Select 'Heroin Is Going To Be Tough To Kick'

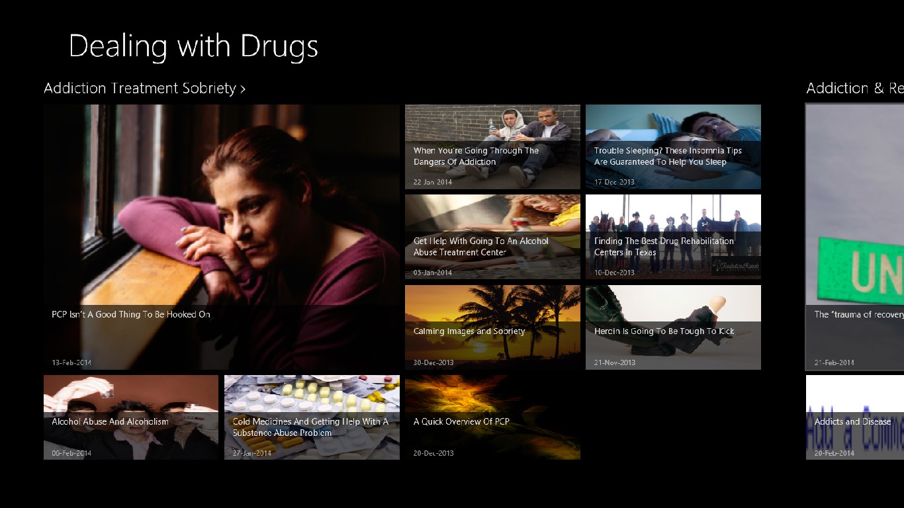click(x=673, y=327)
